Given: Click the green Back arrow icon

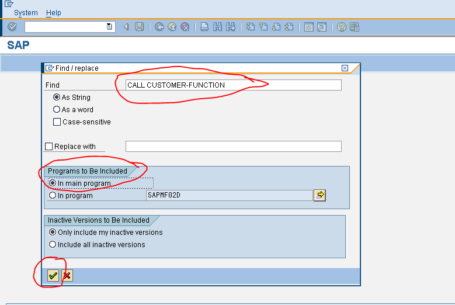Looking at the screenshot, I should 159,27.
